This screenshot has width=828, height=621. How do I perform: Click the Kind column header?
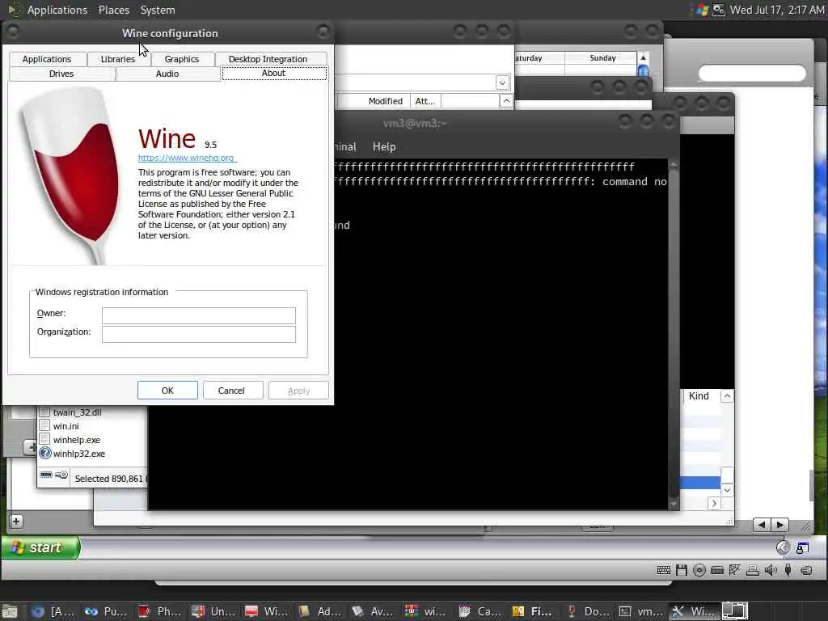(699, 396)
